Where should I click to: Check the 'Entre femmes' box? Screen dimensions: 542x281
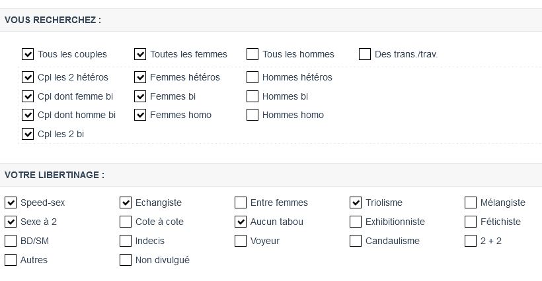241,203
